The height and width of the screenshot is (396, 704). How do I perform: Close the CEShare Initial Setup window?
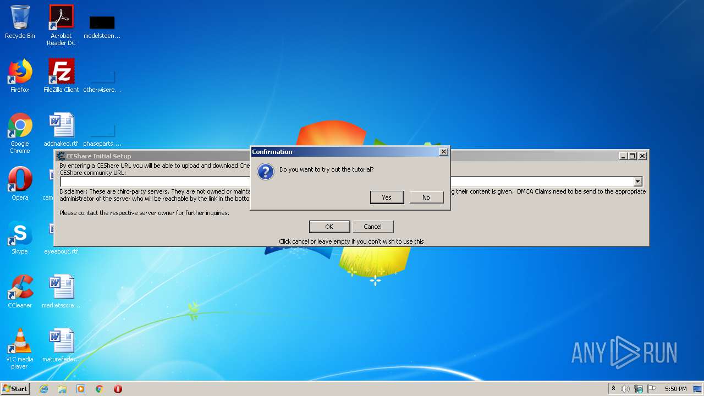click(x=642, y=156)
